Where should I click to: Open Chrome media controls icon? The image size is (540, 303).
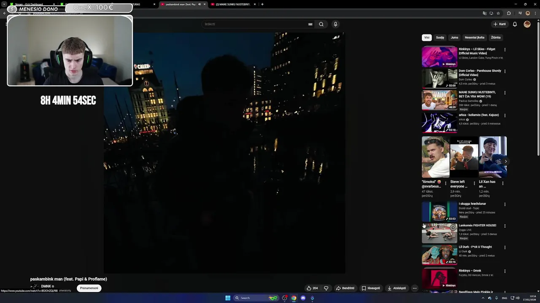(520, 13)
